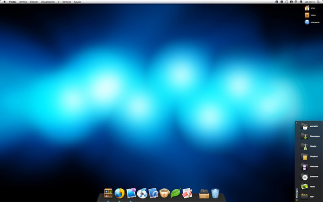Open the newspaper and pencil dock app
323x202 pixels.
[x=187, y=193]
